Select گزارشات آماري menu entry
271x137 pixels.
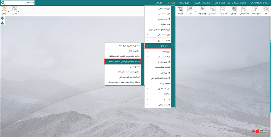click(x=158, y=14)
